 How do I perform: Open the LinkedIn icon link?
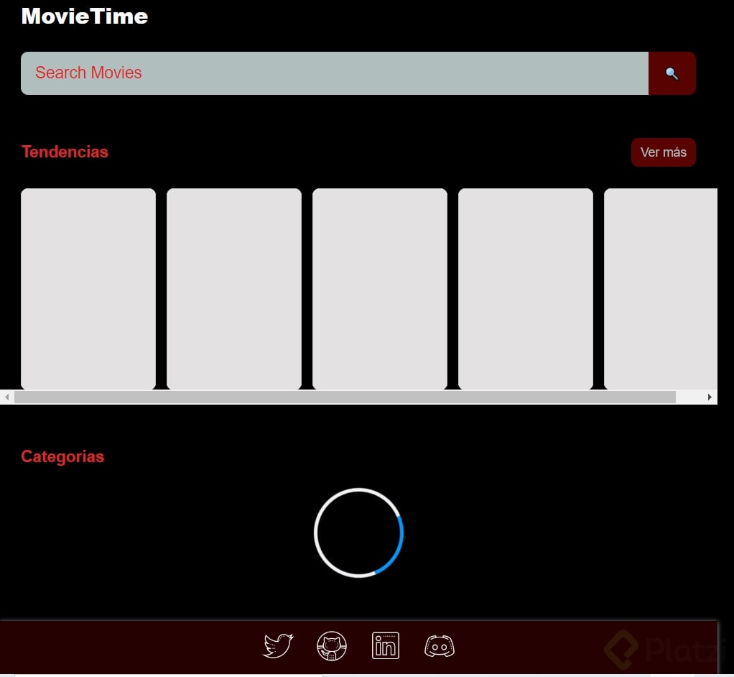(x=385, y=645)
